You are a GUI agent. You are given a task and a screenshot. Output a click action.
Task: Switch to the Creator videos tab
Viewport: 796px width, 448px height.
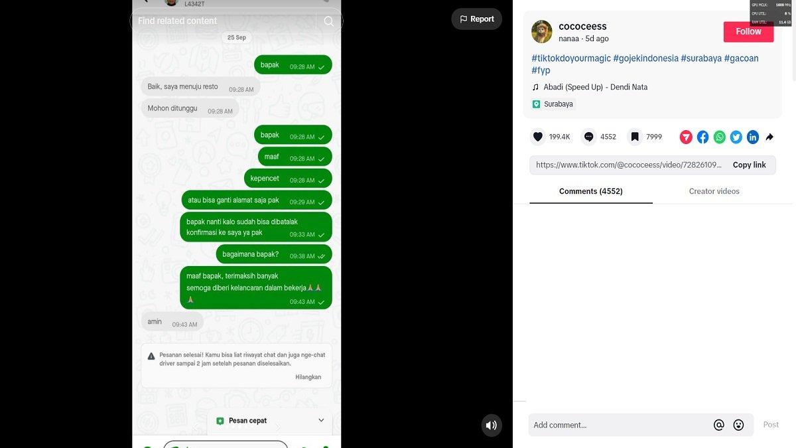(714, 191)
